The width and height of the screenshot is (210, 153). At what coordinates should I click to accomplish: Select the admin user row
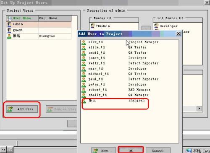point(39,24)
